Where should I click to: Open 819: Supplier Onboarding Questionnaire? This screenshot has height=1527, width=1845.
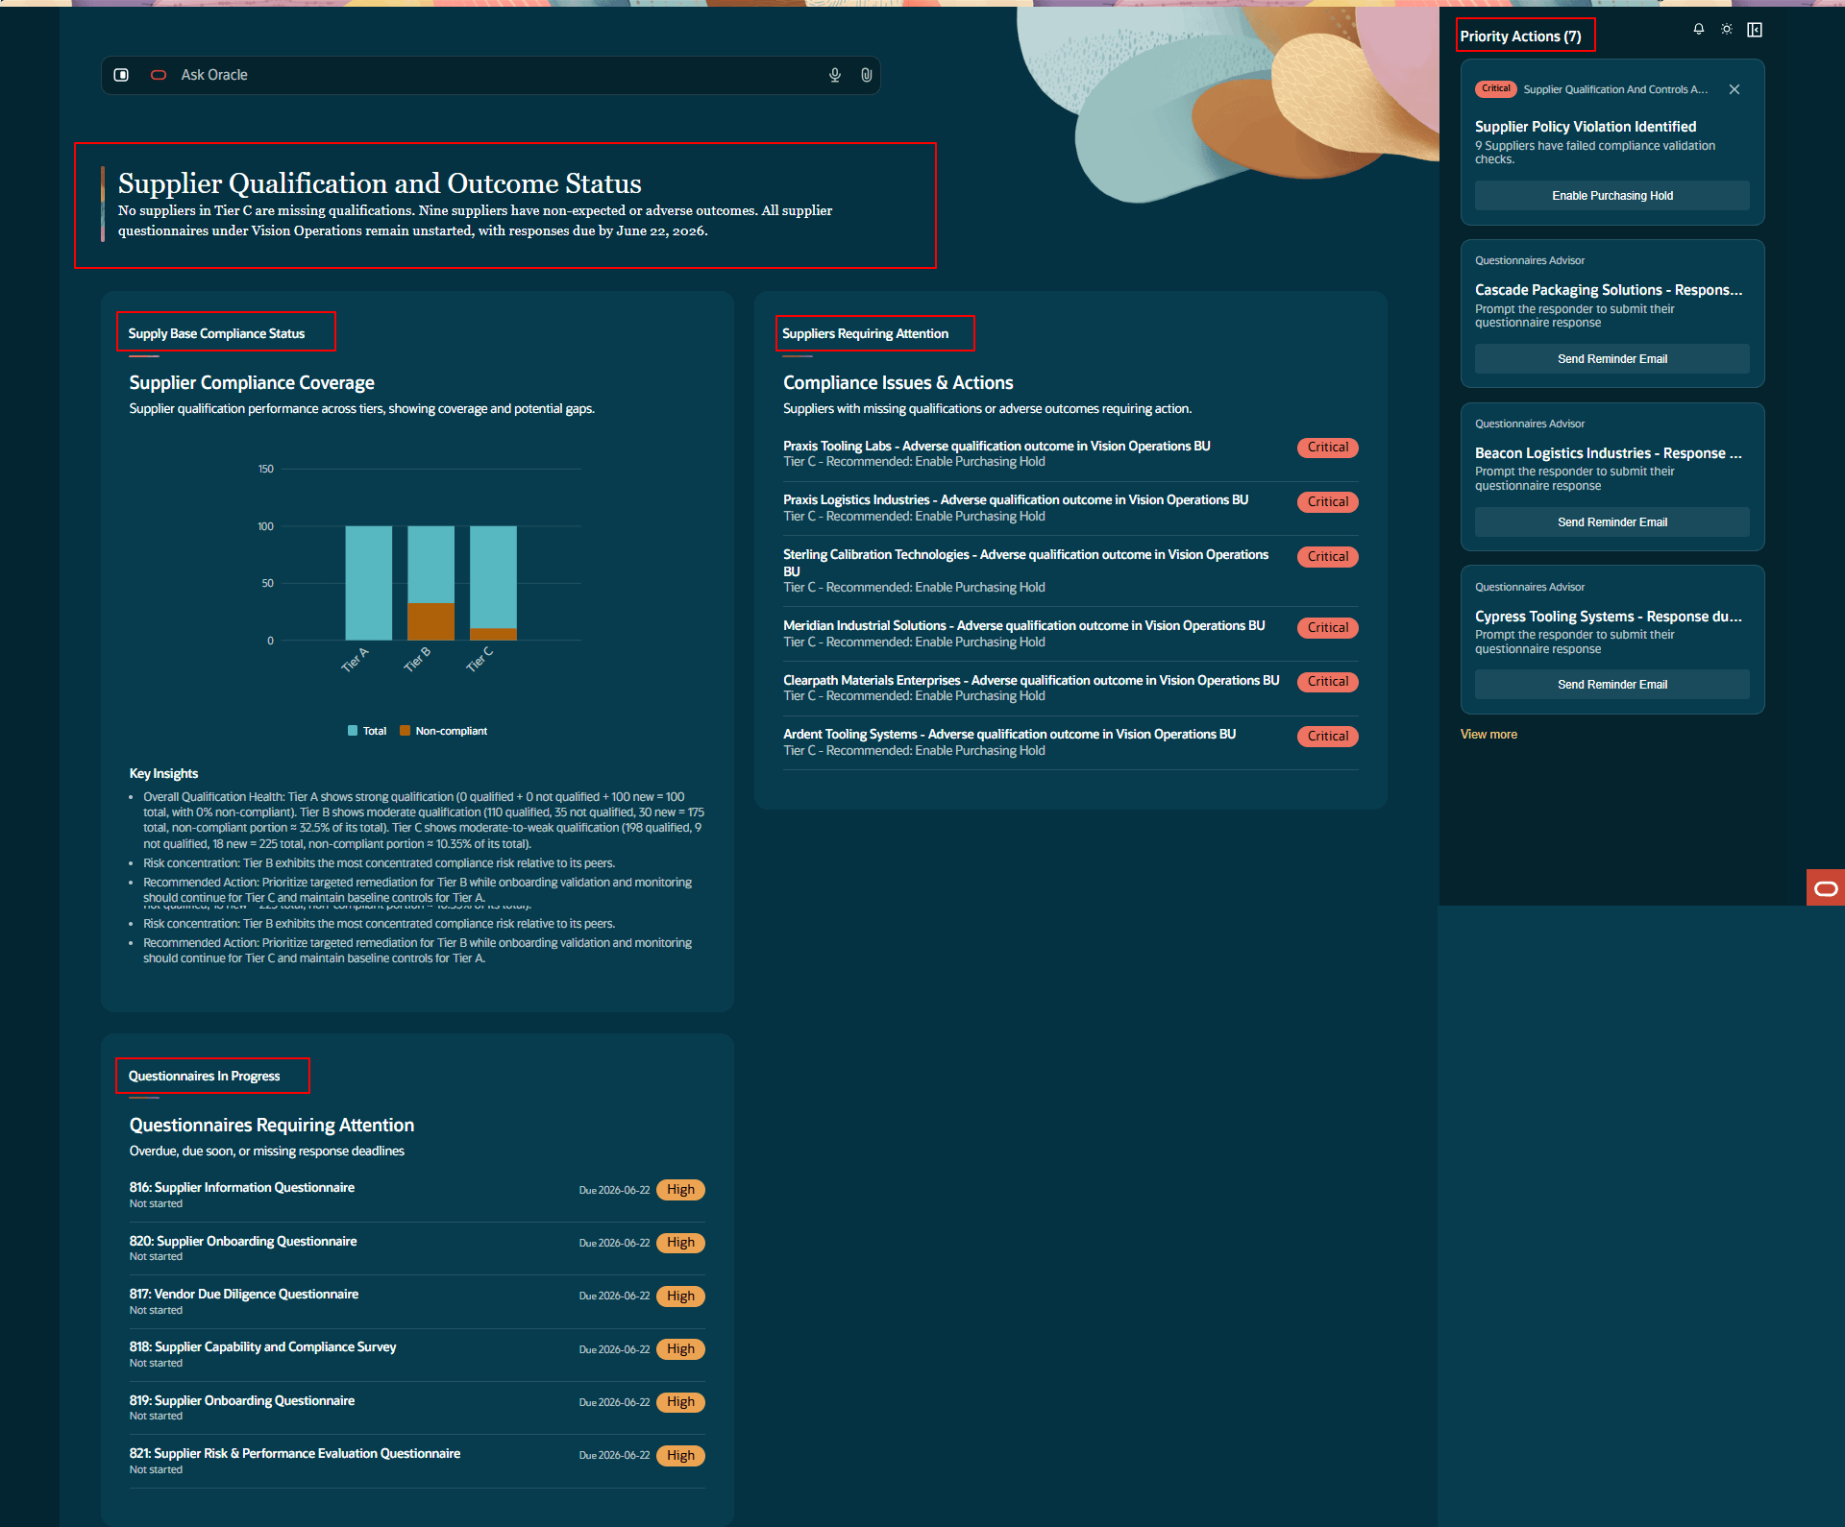tap(417, 1408)
